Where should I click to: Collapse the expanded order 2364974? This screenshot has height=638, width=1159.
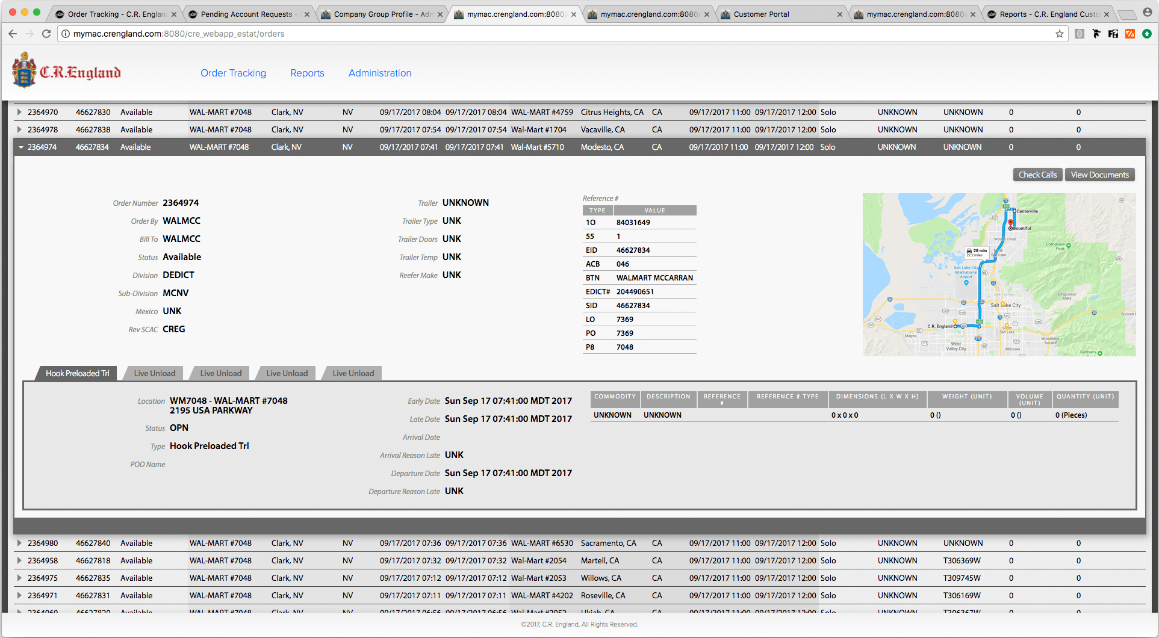[21, 147]
